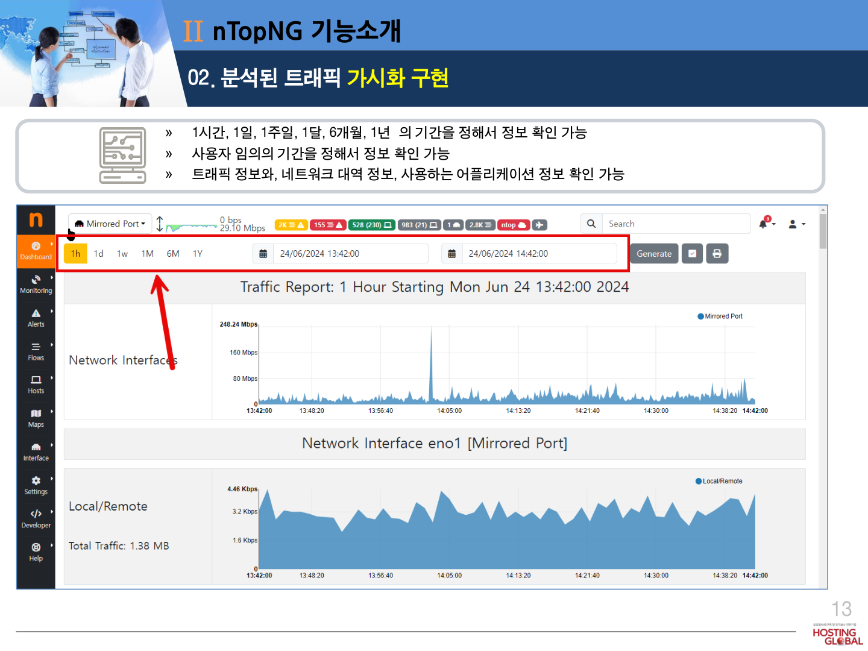The width and height of the screenshot is (868, 651).
Task: Open the Dashboard sidebar item
Action: [x=36, y=251]
